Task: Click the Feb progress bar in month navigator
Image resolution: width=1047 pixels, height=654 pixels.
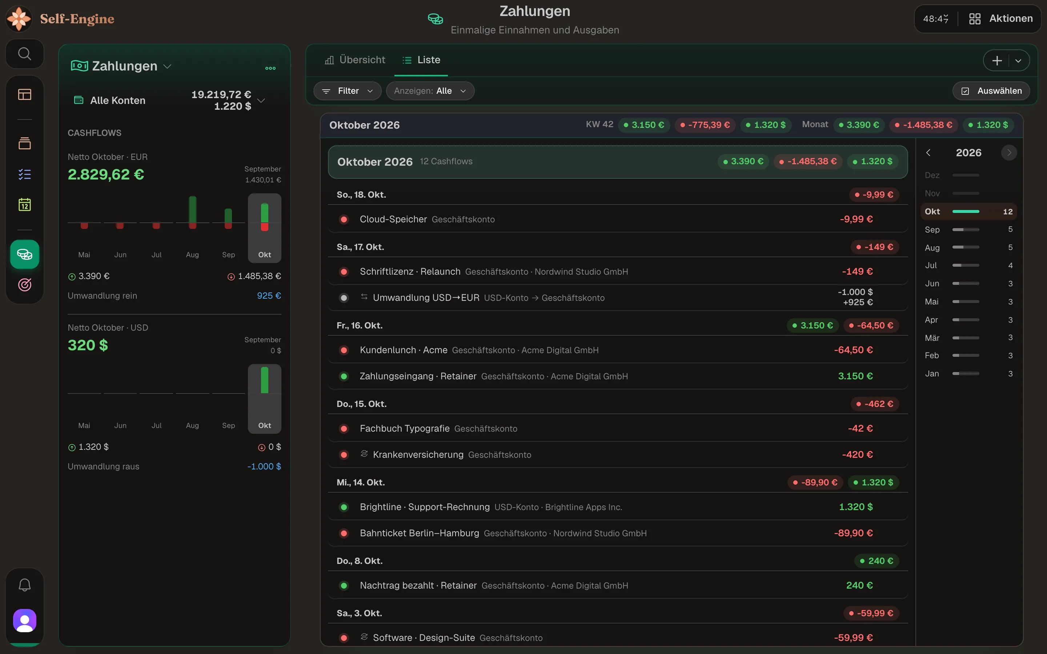Action: click(x=965, y=356)
